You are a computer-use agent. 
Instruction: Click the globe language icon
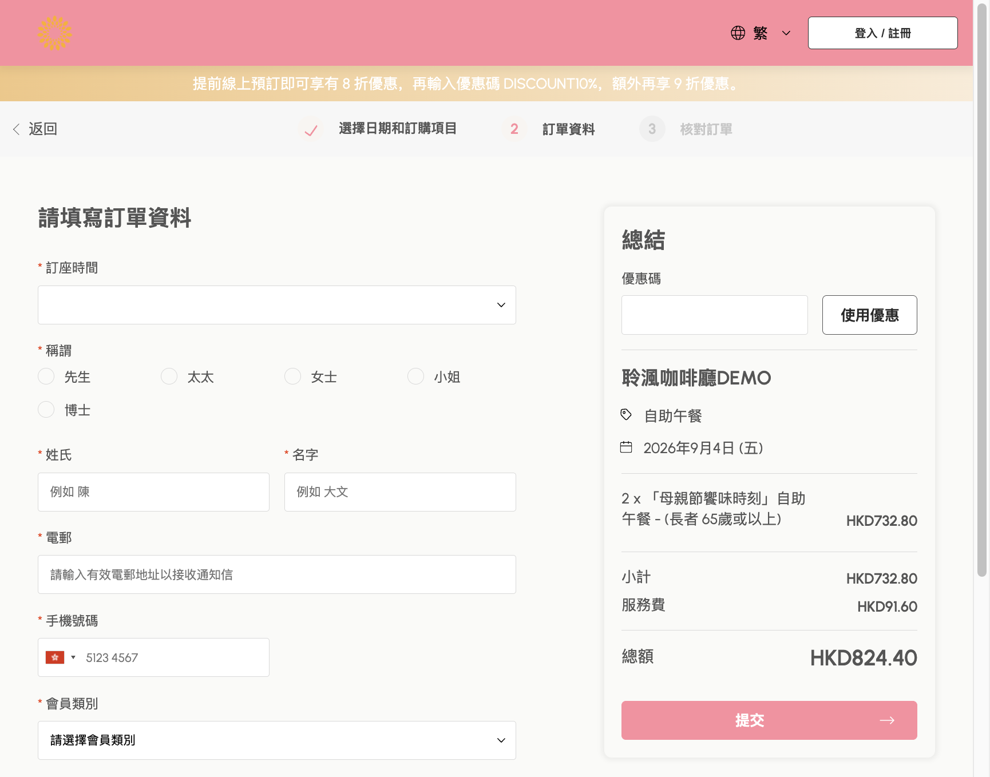tap(738, 33)
